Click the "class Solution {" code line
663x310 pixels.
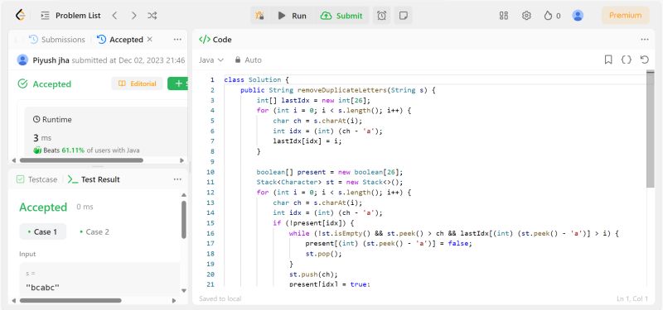point(256,79)
